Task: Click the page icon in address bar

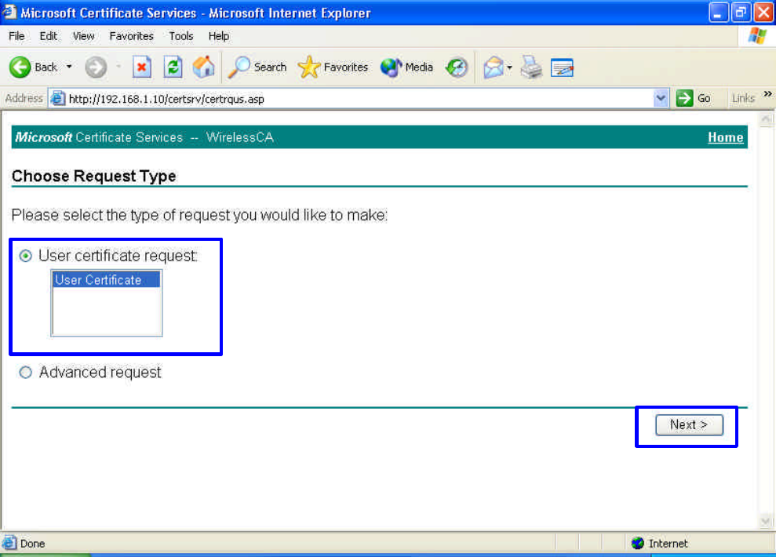Action: click(x=58, y=98)
